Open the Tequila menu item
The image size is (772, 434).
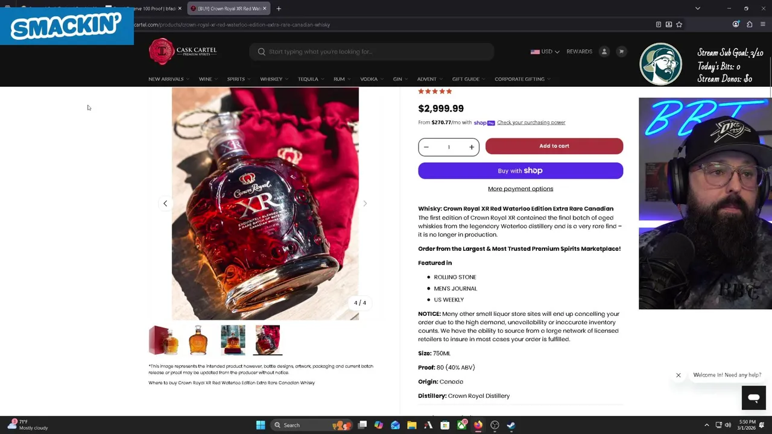click(311, 79)
